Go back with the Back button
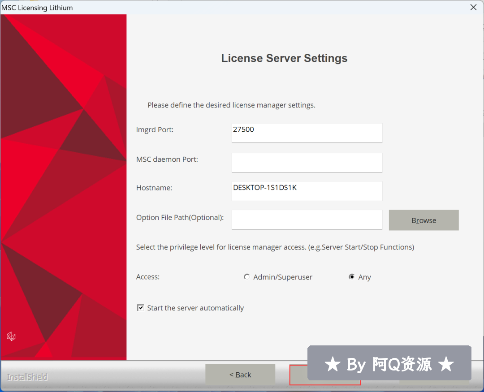Viewport: 484px width, 392px height. (x=240, y=375)
